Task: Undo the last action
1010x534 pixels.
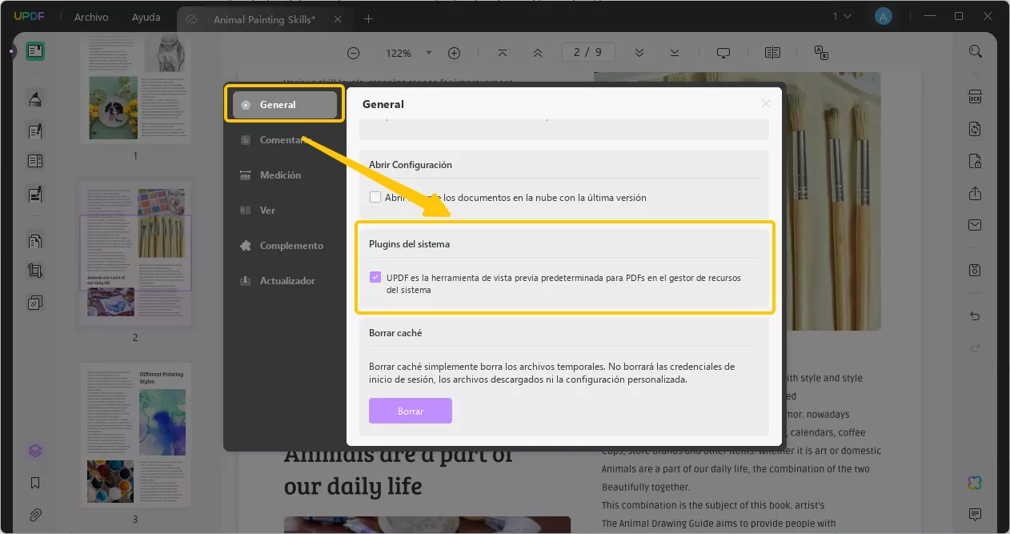Action: click(x=975, y=316)
